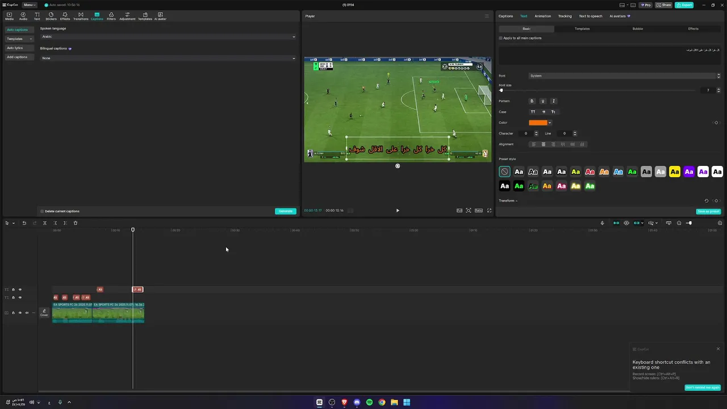
Task: Click the Save as preset button
Action: click(708, 211)
